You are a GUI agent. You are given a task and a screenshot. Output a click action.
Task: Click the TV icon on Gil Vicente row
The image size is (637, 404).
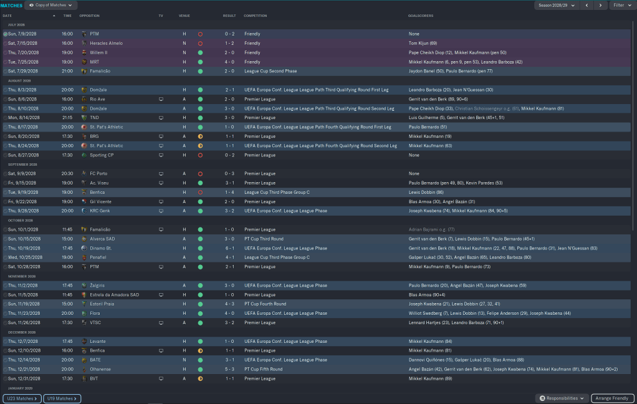[161, 202]
